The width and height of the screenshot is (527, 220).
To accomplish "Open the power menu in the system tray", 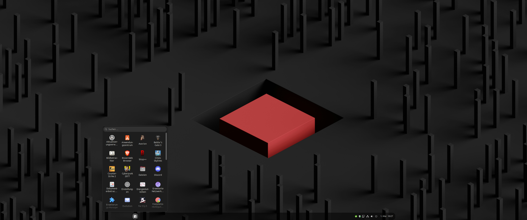I will (x=376, y=216).
